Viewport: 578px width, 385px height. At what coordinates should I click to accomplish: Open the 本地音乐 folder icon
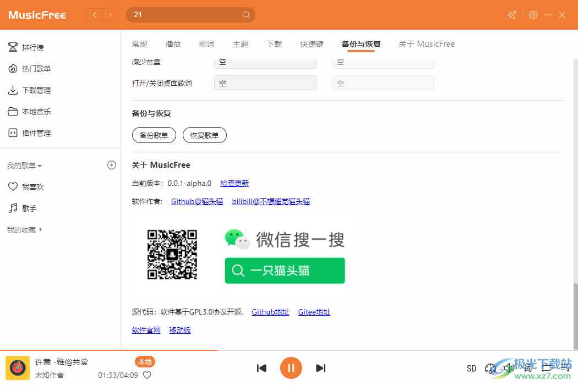point(13,111)
